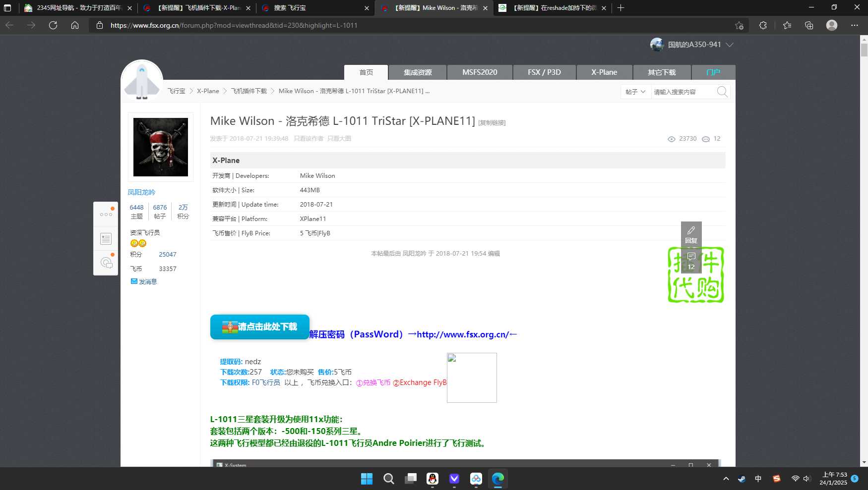Image resolution: width=868 pixels, height=490 pixels.
Task: View site information lock icon
Action: point(100,25)
